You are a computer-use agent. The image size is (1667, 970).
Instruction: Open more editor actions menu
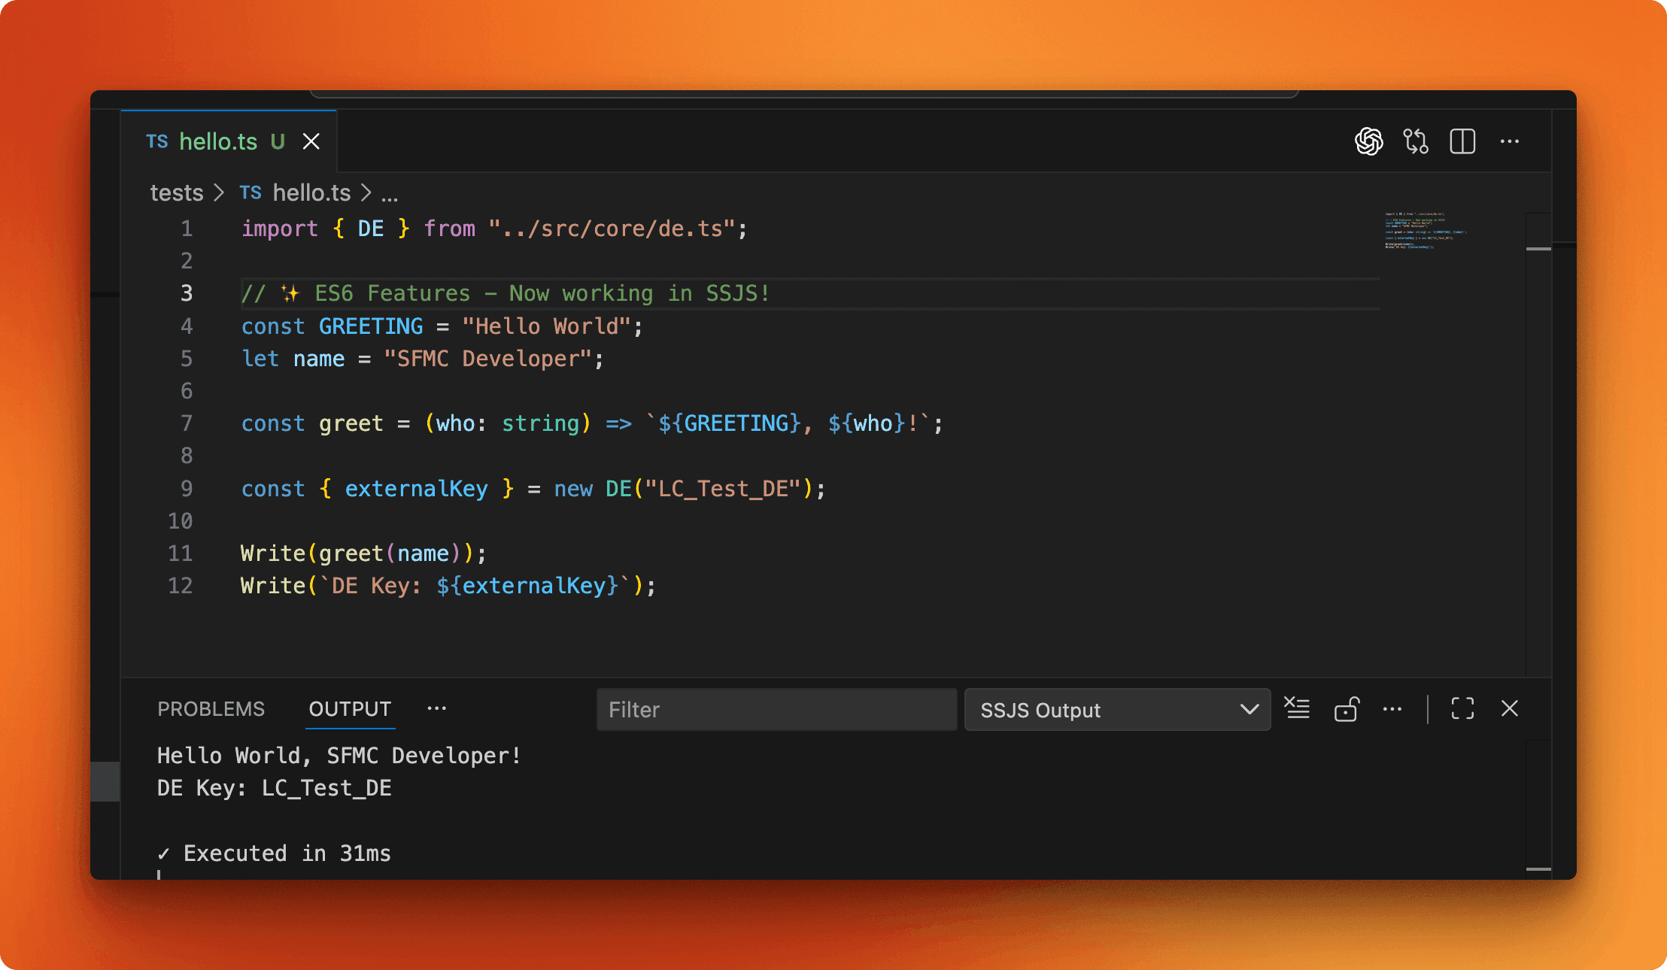tap(1510, 141)
